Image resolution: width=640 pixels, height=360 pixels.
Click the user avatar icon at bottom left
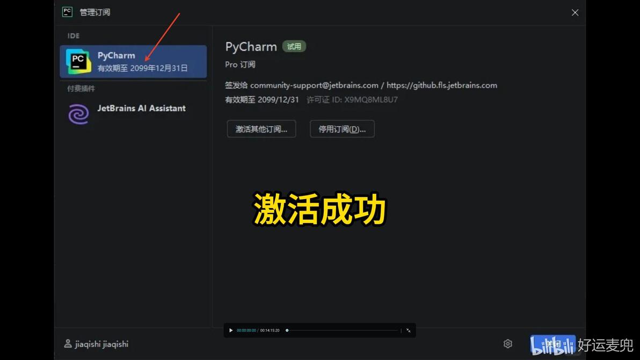(68, 344)
